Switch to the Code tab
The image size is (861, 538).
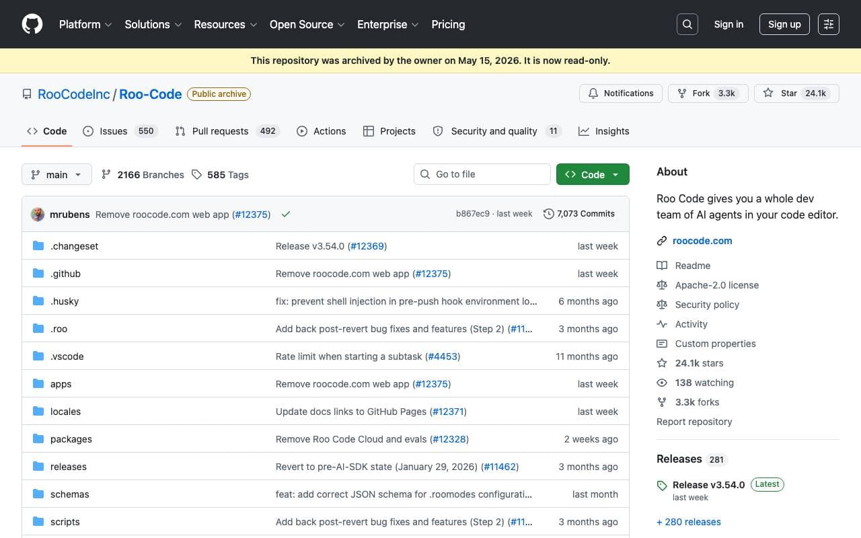[x=47, y=131]
